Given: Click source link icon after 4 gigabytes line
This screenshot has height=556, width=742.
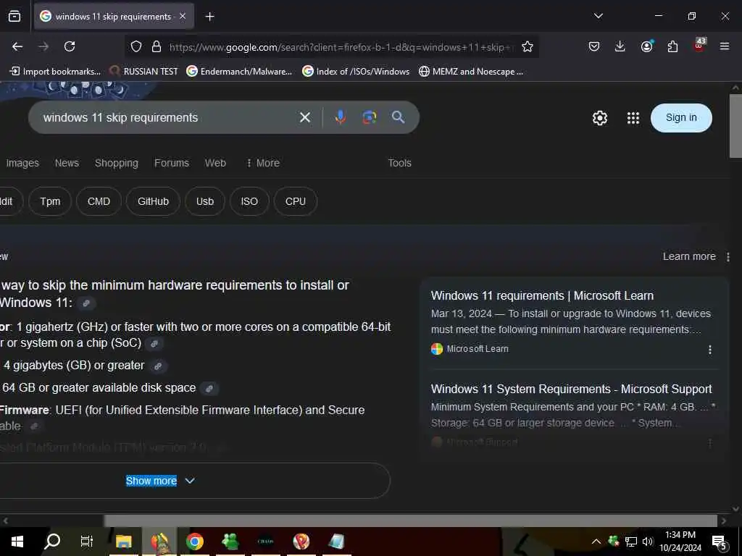Looking at the screenshot, I should point(158,366).
